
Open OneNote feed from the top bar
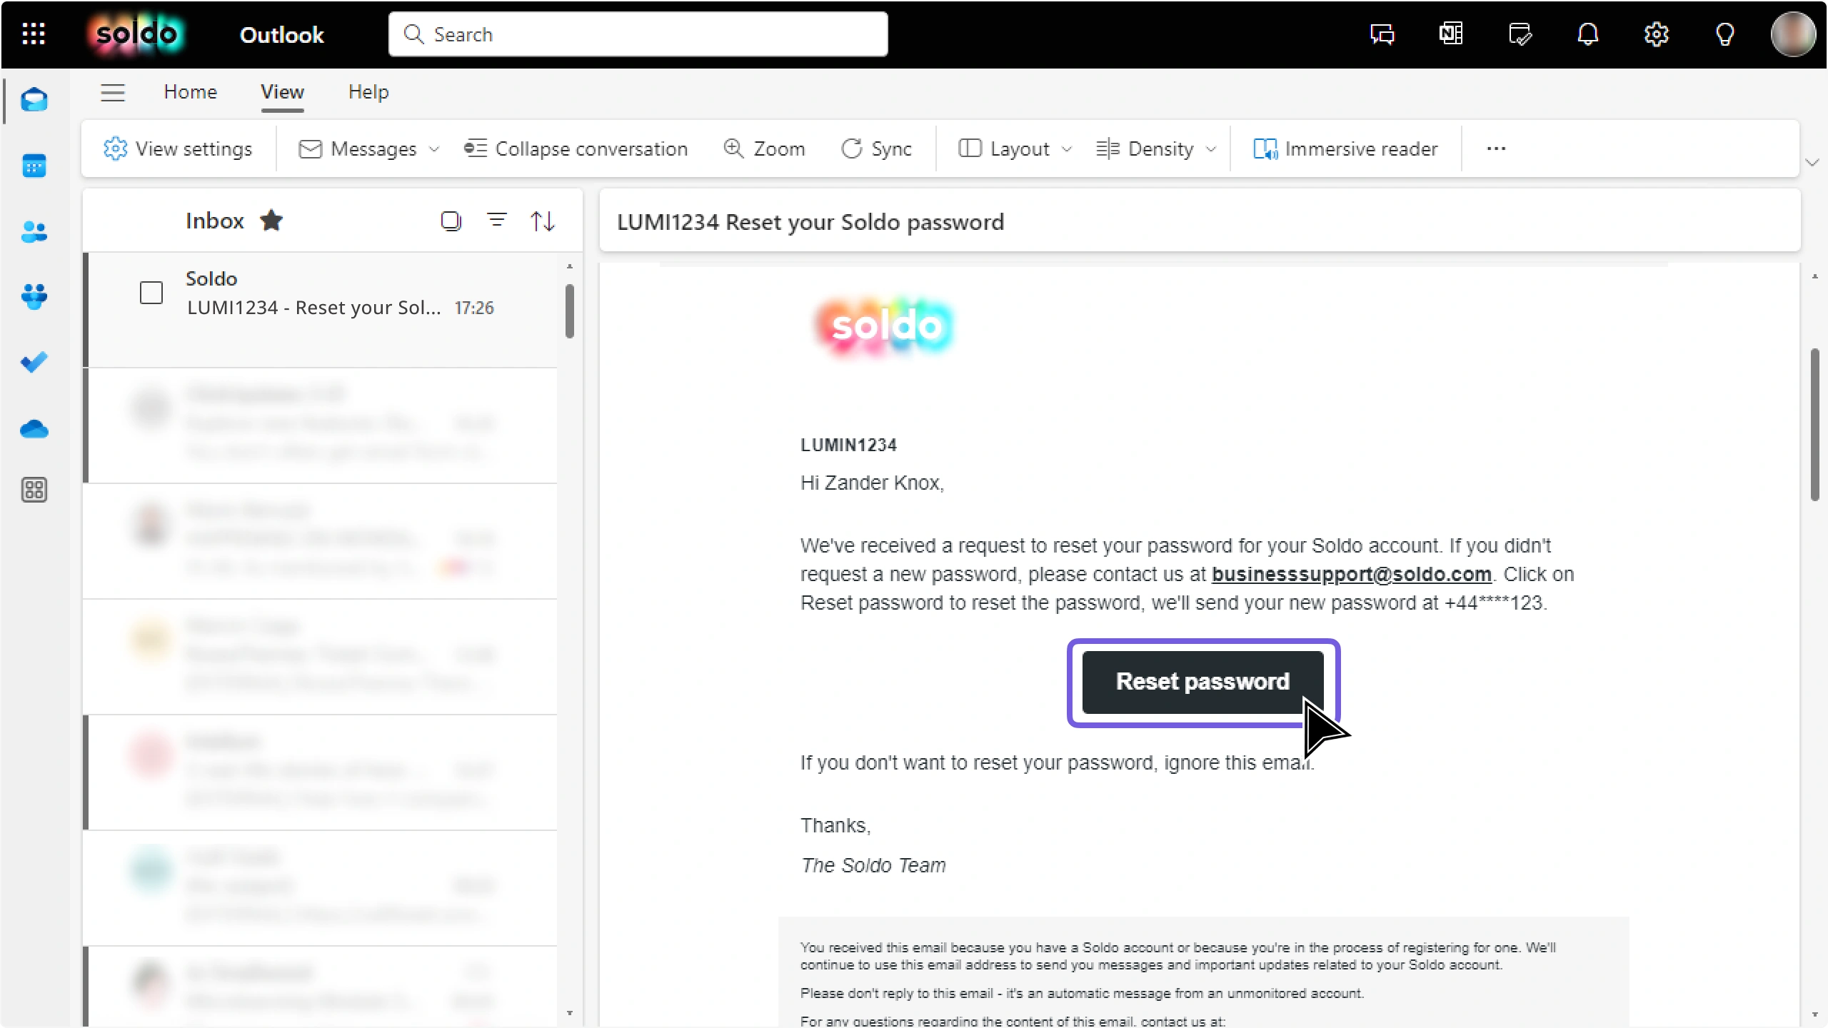click(1450, 34)
